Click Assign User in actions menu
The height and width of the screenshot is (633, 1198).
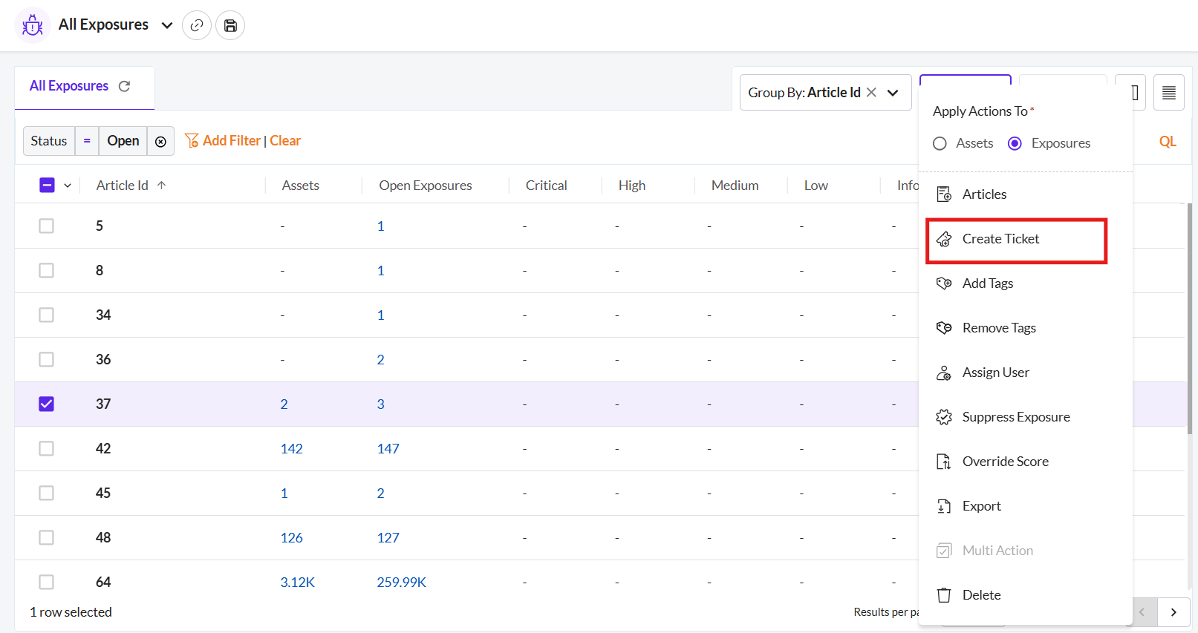coord(995,373)
